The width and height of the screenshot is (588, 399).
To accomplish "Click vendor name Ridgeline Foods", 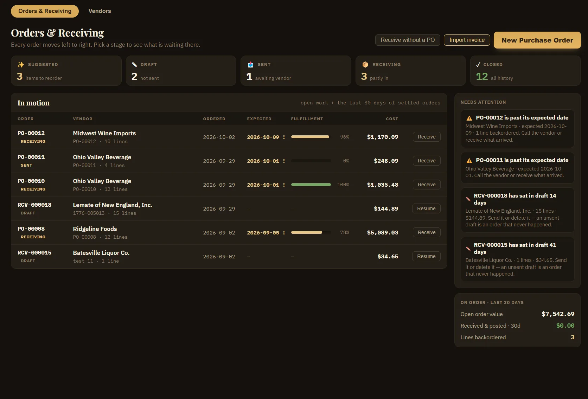I will click(95, 229).
